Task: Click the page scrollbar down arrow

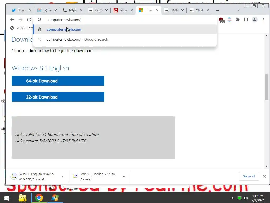Action: (267, 167)
